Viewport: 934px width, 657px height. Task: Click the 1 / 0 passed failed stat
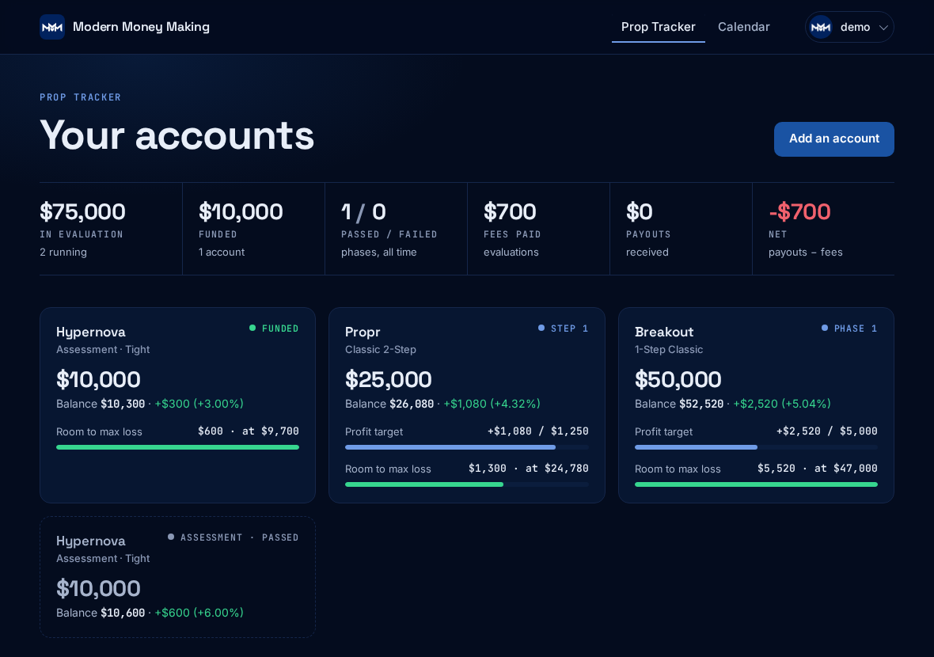tap(363, 212)
